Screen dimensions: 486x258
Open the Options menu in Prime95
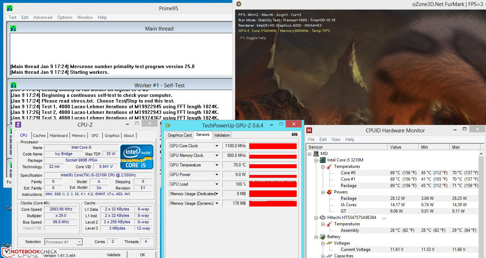[x=65, y=17]
